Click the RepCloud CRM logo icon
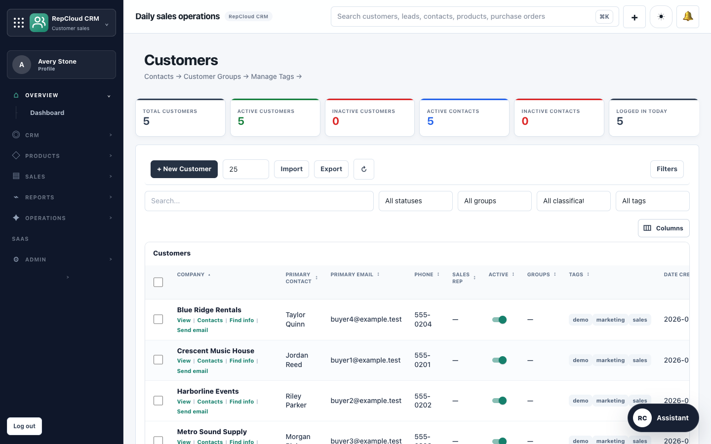The image size is (711, 444). (x=39, y=23)
